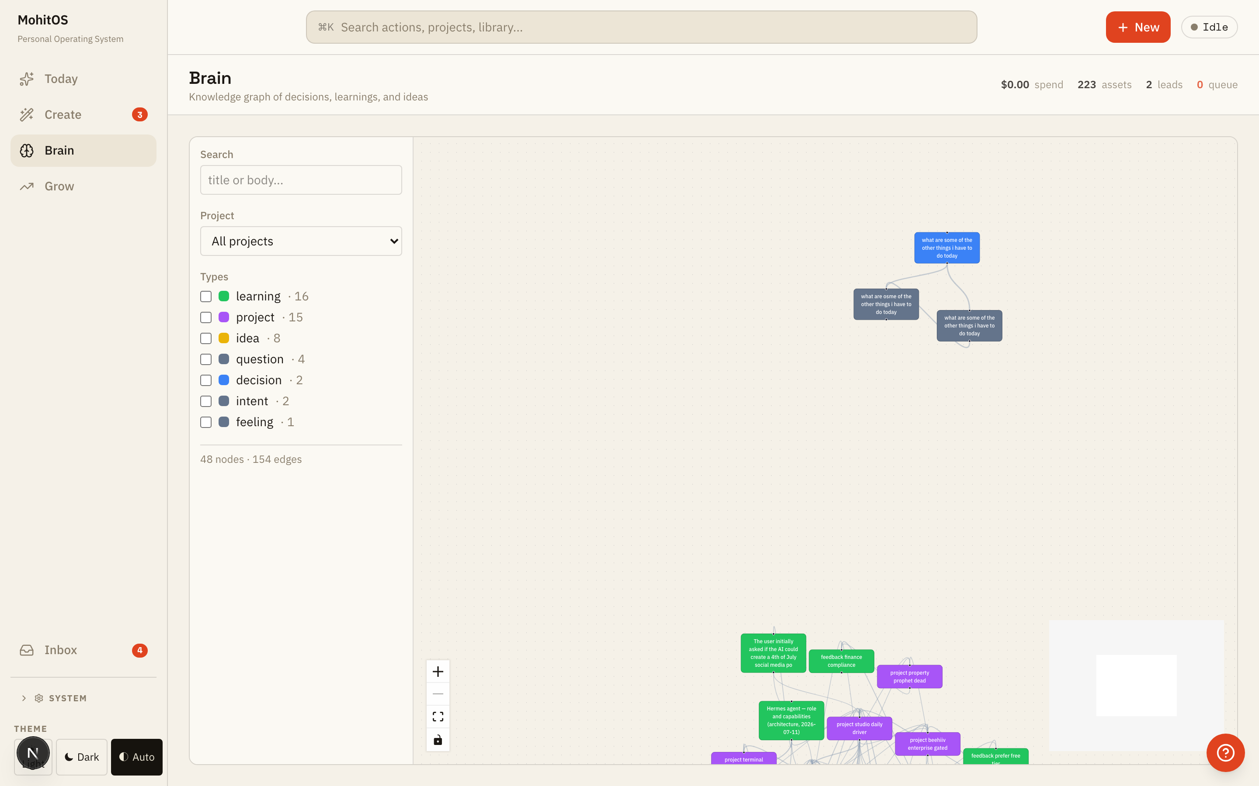Toggle the intent type filter
The image size is (1259, 786).
pos(206,401)
